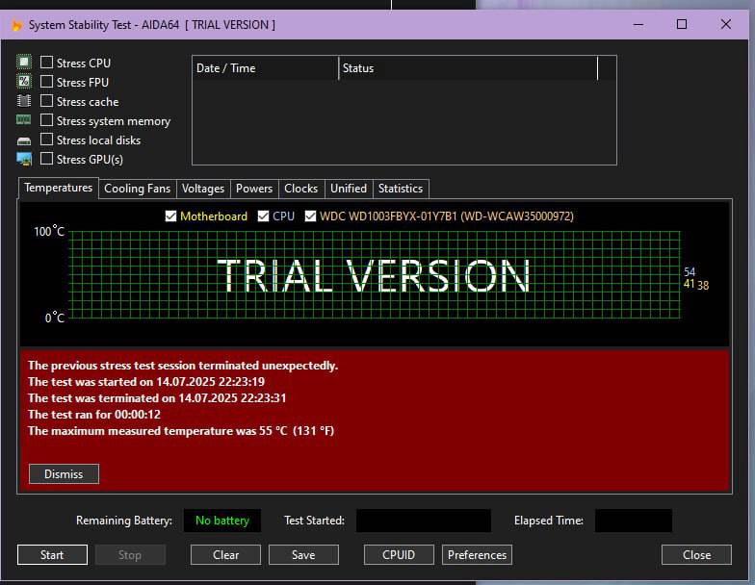The height and width of the screenshot is (585, 755).
Task: Uncheck the Motherboard temperature checkbox
Action: tap(171, 216)
